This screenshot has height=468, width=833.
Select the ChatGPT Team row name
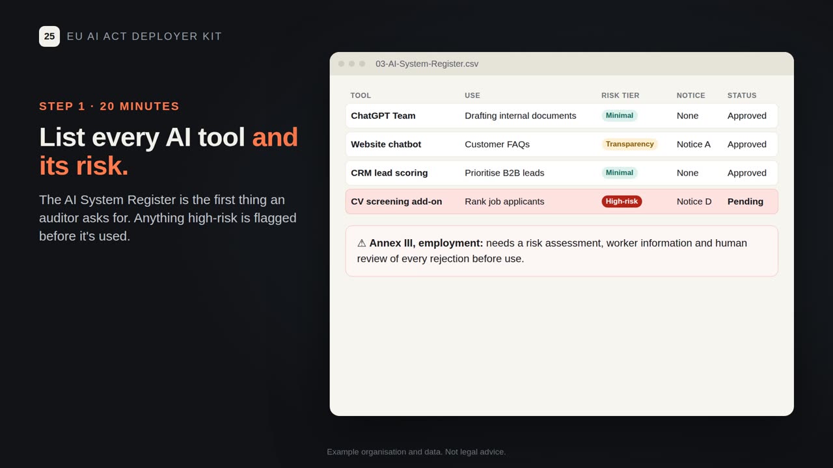click(383, 116)
